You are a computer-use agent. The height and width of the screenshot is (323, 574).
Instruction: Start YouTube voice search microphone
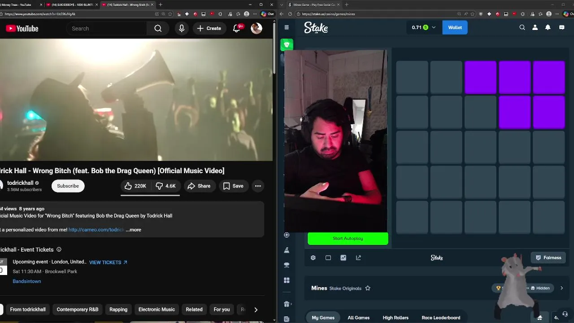click(182, 28)
